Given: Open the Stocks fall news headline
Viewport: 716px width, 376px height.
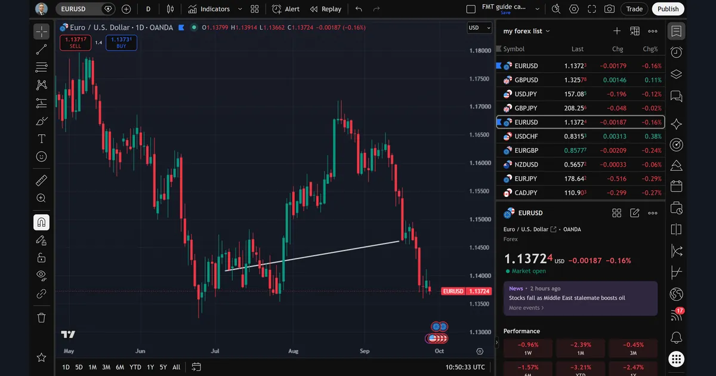Looking at the screenshot, I should 567,298.
